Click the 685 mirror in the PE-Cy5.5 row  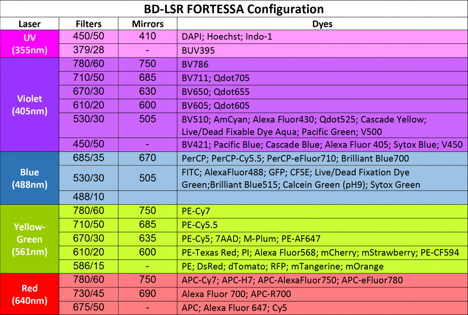[x=148, y=225]
